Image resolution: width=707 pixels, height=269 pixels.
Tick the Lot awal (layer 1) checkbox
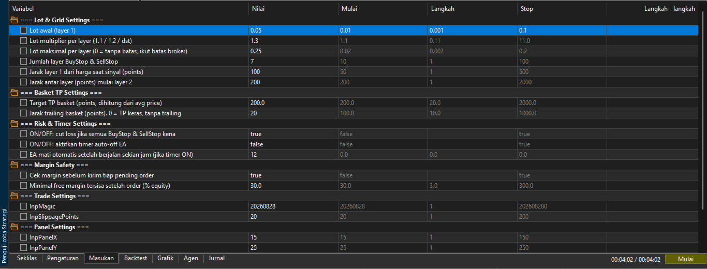[24, 31]
